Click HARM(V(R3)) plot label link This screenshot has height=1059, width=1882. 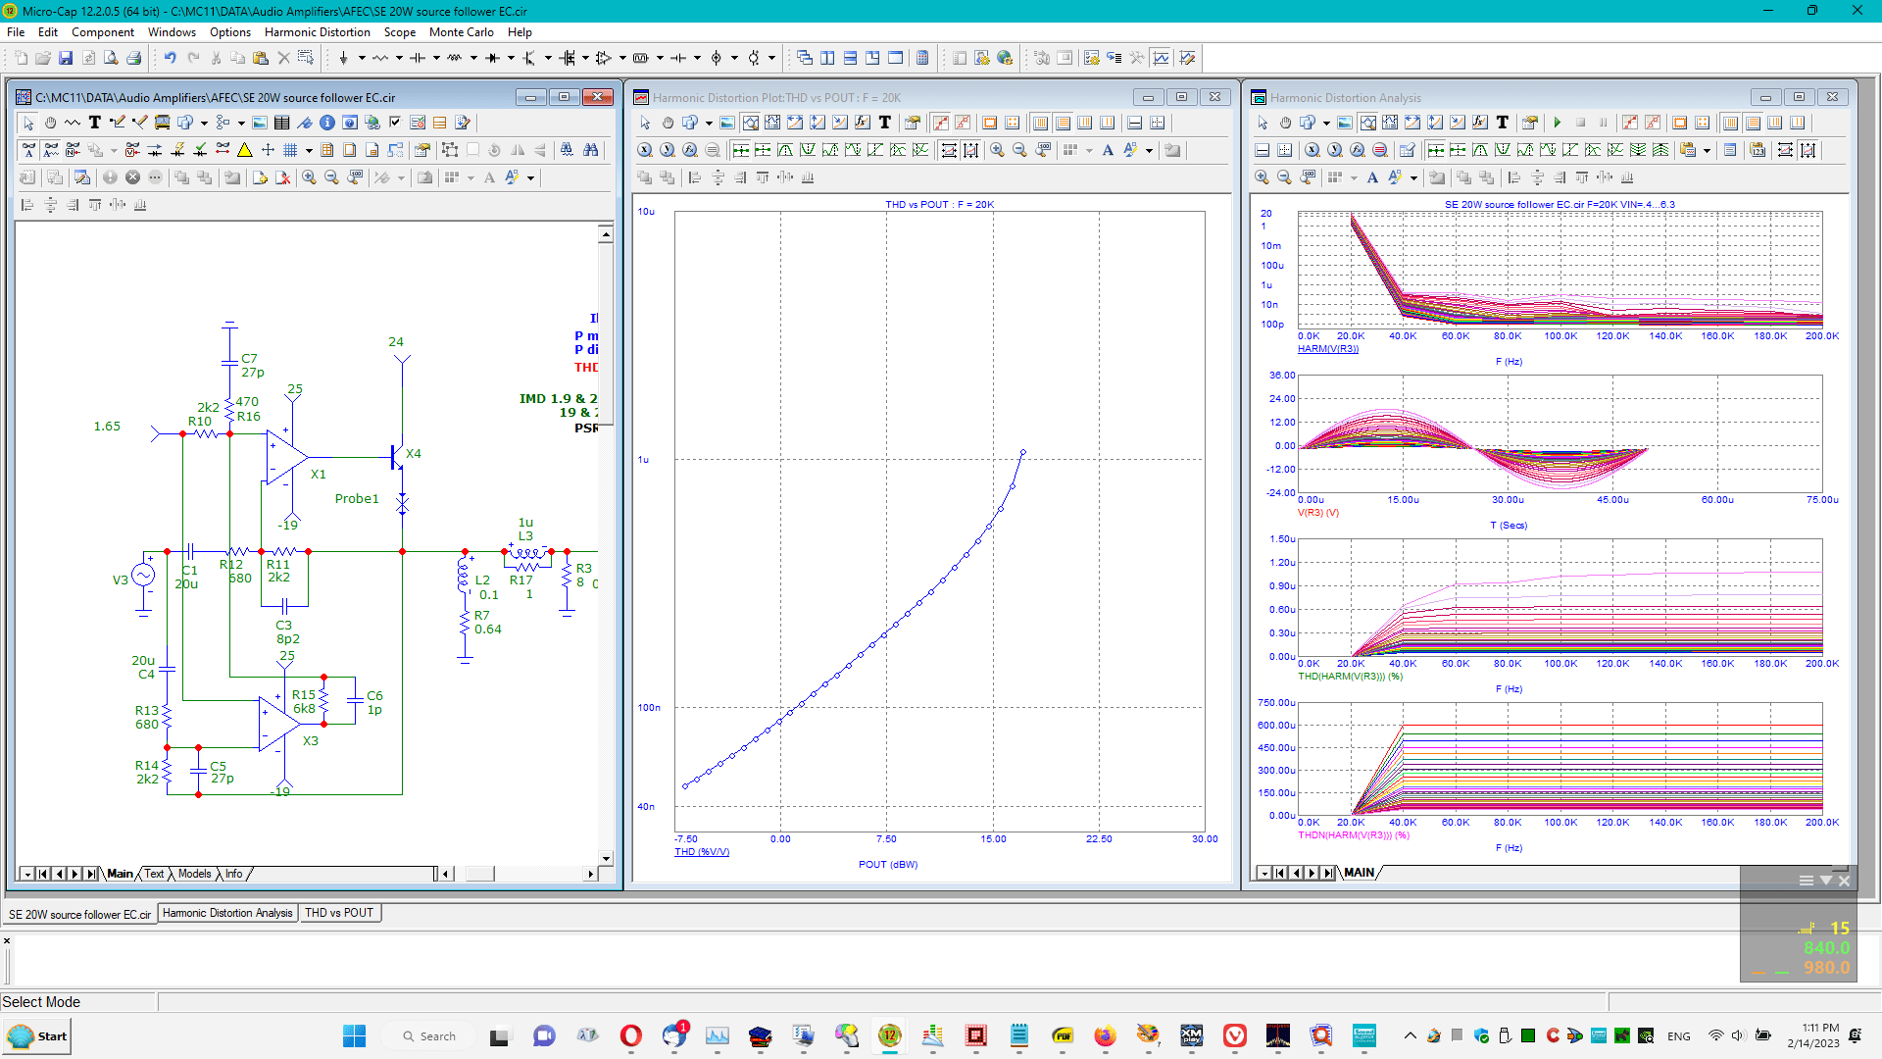point(1328,349)
